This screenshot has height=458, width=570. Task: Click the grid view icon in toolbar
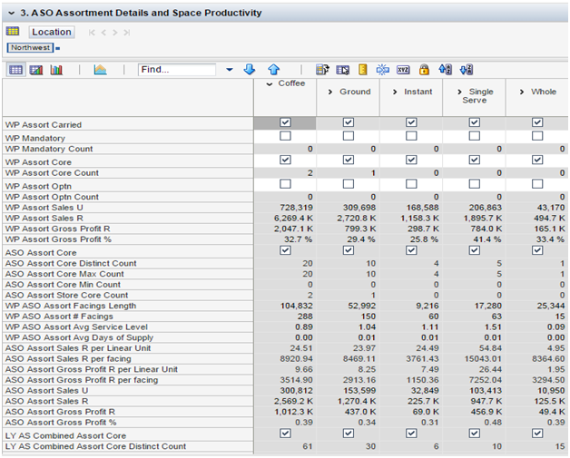click(15, 70)
